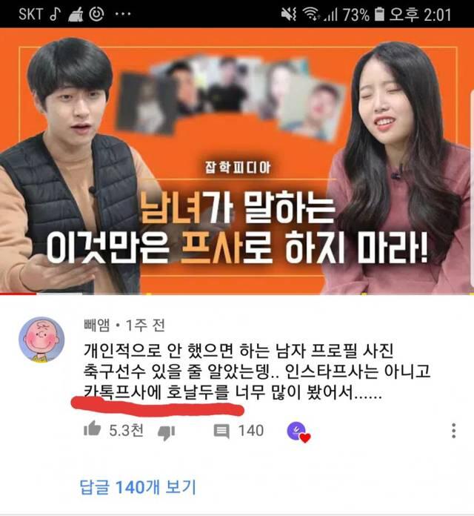Screen dimensions: 474x516
Task: Open replies via comment bubble icon
Action: pyautogui.click(x=221, y=431)
